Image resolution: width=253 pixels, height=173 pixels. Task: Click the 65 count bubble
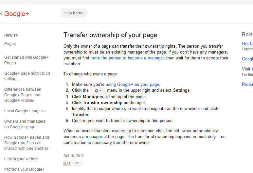click(x=77, y=163)
